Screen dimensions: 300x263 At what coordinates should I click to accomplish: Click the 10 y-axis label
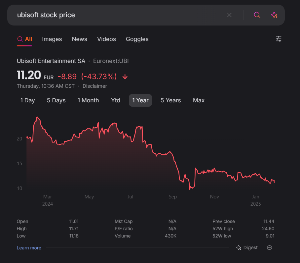coord(19,188)
